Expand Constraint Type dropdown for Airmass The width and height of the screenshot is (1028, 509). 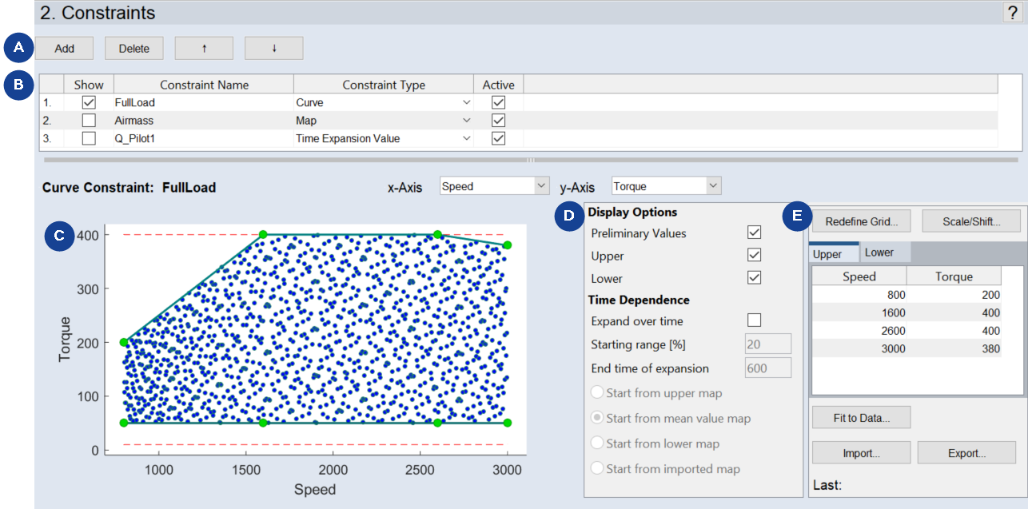[x=466, y=121]
